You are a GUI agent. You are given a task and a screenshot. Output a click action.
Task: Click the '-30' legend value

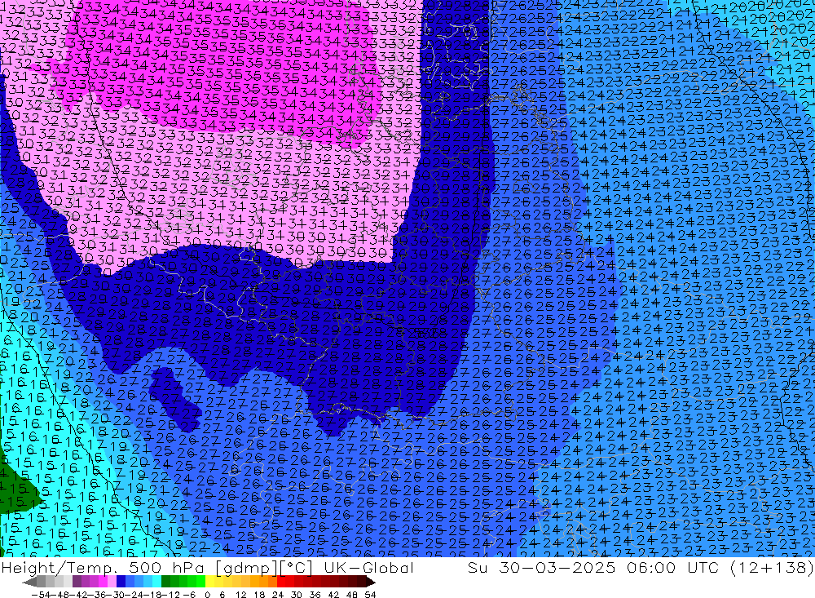click(x=115, y=595)
